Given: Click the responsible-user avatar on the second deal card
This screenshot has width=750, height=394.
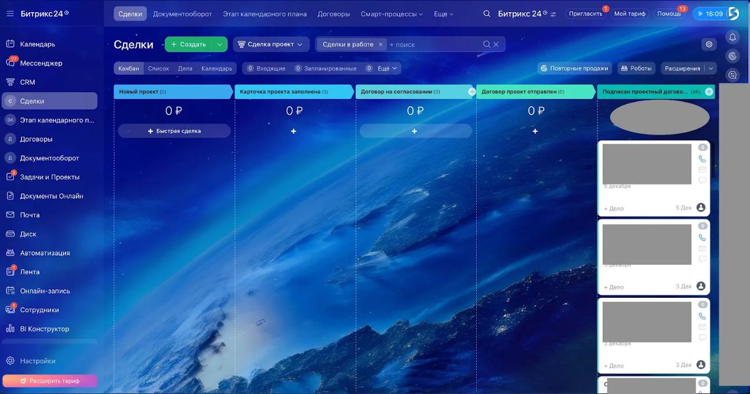Looking at the screenshot, I should [x=701, y=286].
